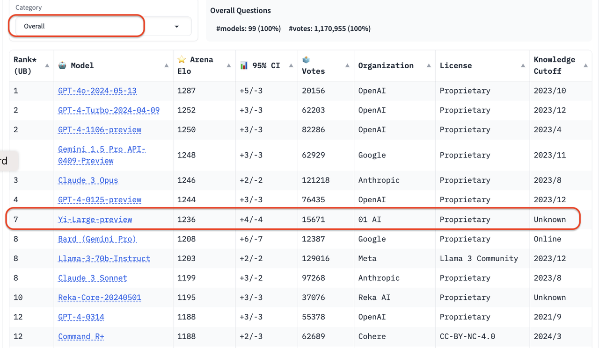Open the Command R+ model link
Image resolution: width=599 pixels, height=348 pixels.
pos(81,336)
